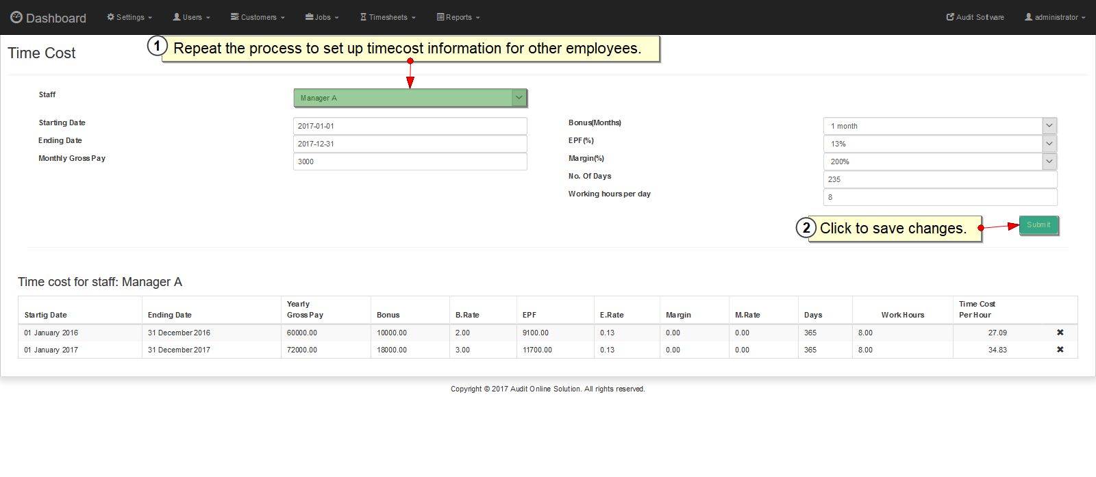Screen dimensions: 1096x477
Task: Expand the Staff dropdown showing Manager A
Action: [410, 98]
